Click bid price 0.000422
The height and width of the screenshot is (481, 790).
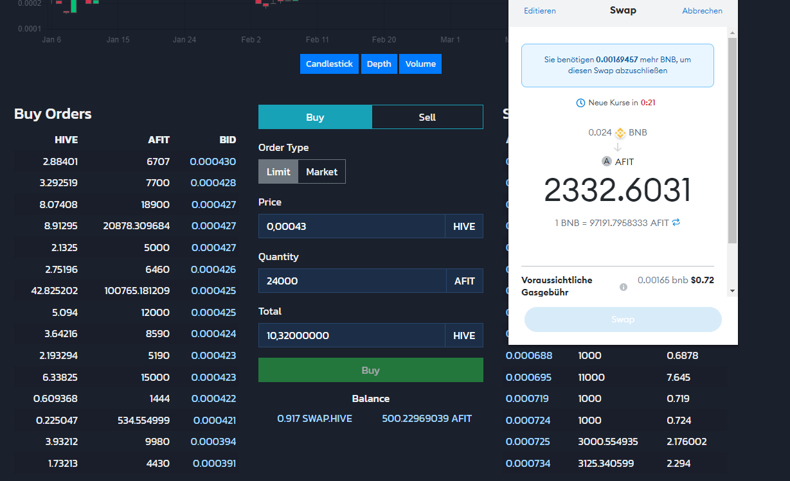pos(213,398)
